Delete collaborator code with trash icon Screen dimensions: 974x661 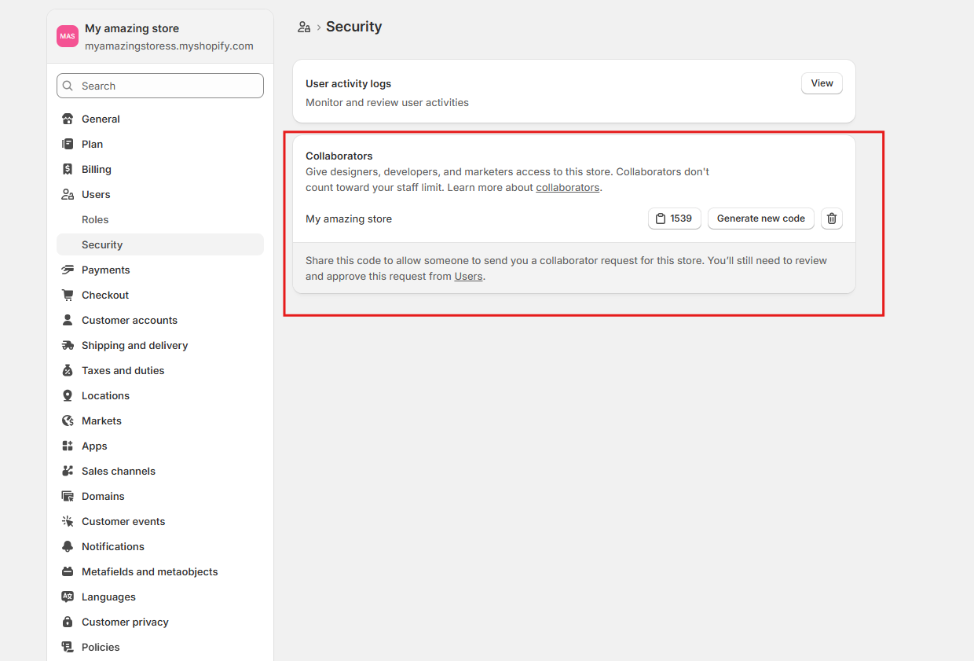point(832,218)
